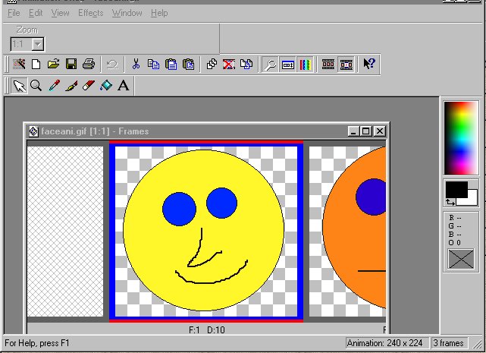Click 'Animation: 240 x 224' status entry
This screenshot has width=486, height=353.
pos(387,343)
